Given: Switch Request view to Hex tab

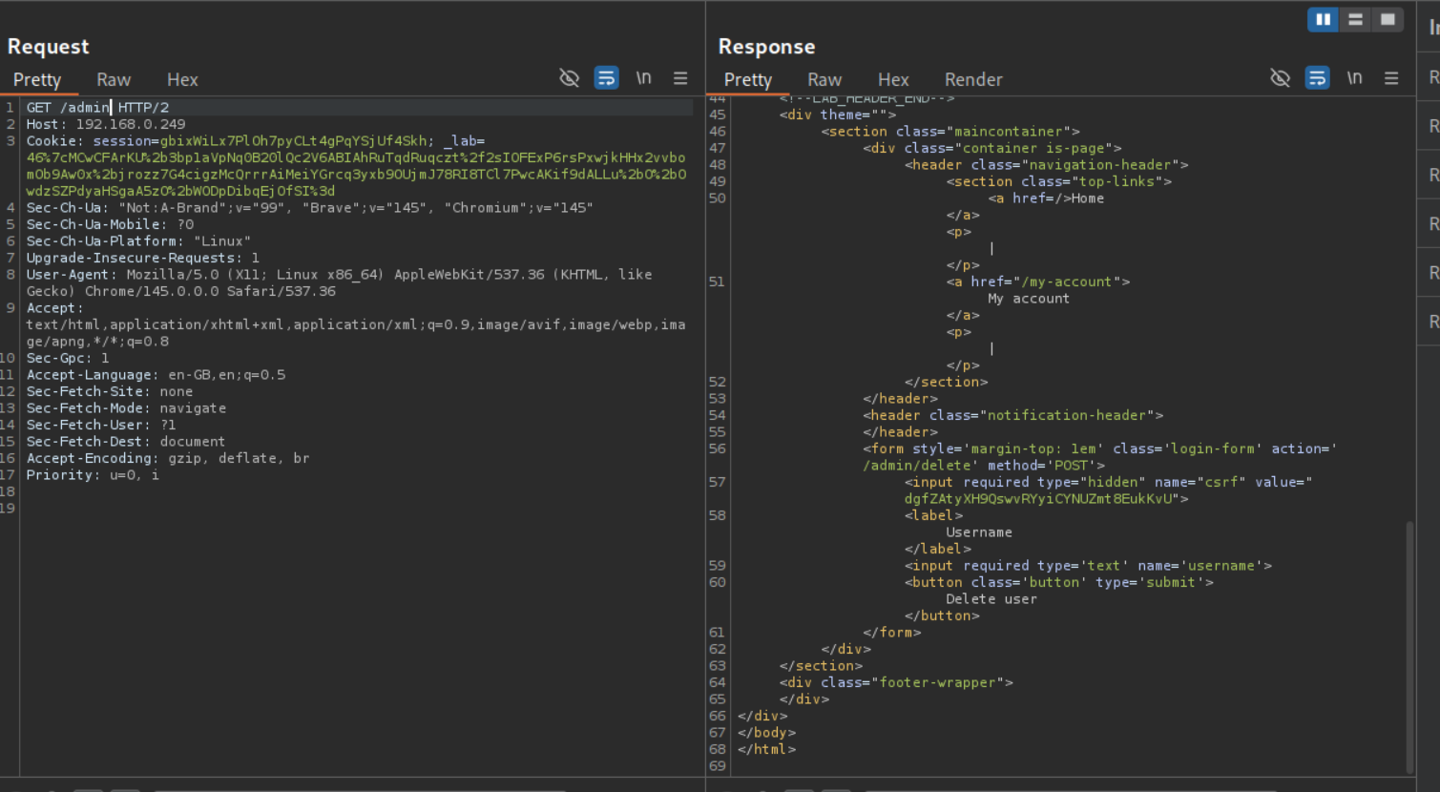Looking at the screenshot, I should pos(182,80).
